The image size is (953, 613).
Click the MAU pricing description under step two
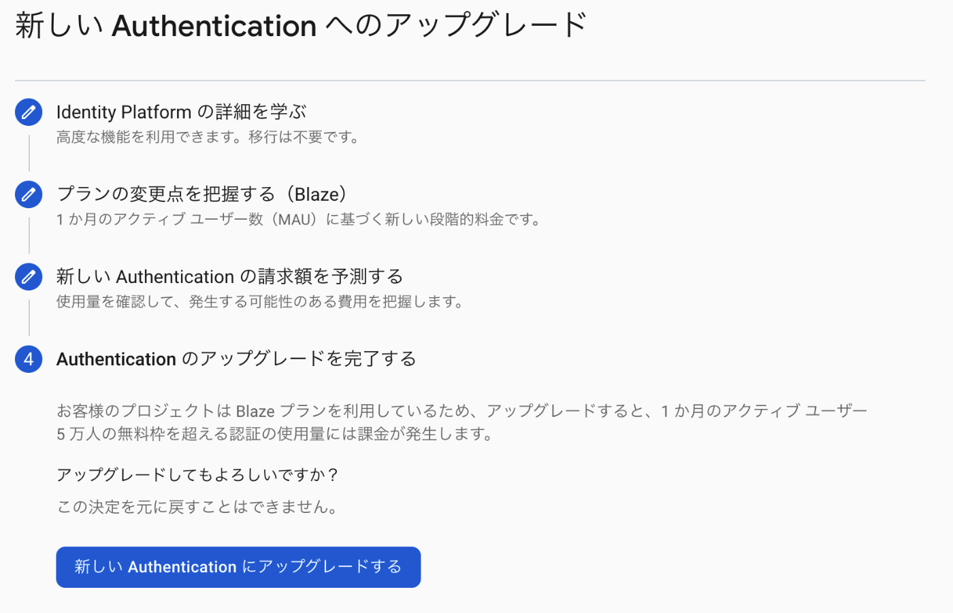[299, 220]
